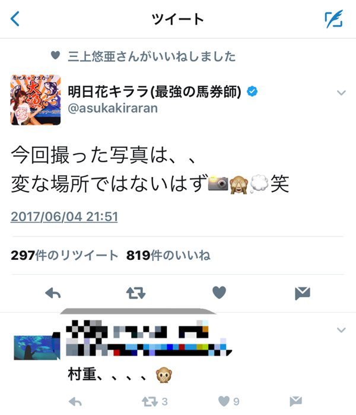Expand the reply tweet options chevron
The height and width of the screenshot is (415, 356).
341,330
